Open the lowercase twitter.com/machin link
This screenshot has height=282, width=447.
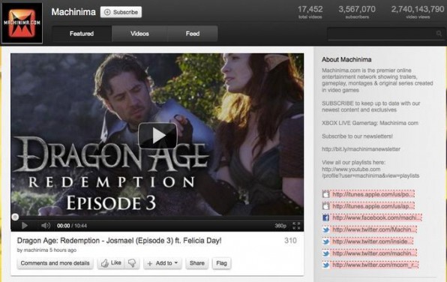(374, 253)
